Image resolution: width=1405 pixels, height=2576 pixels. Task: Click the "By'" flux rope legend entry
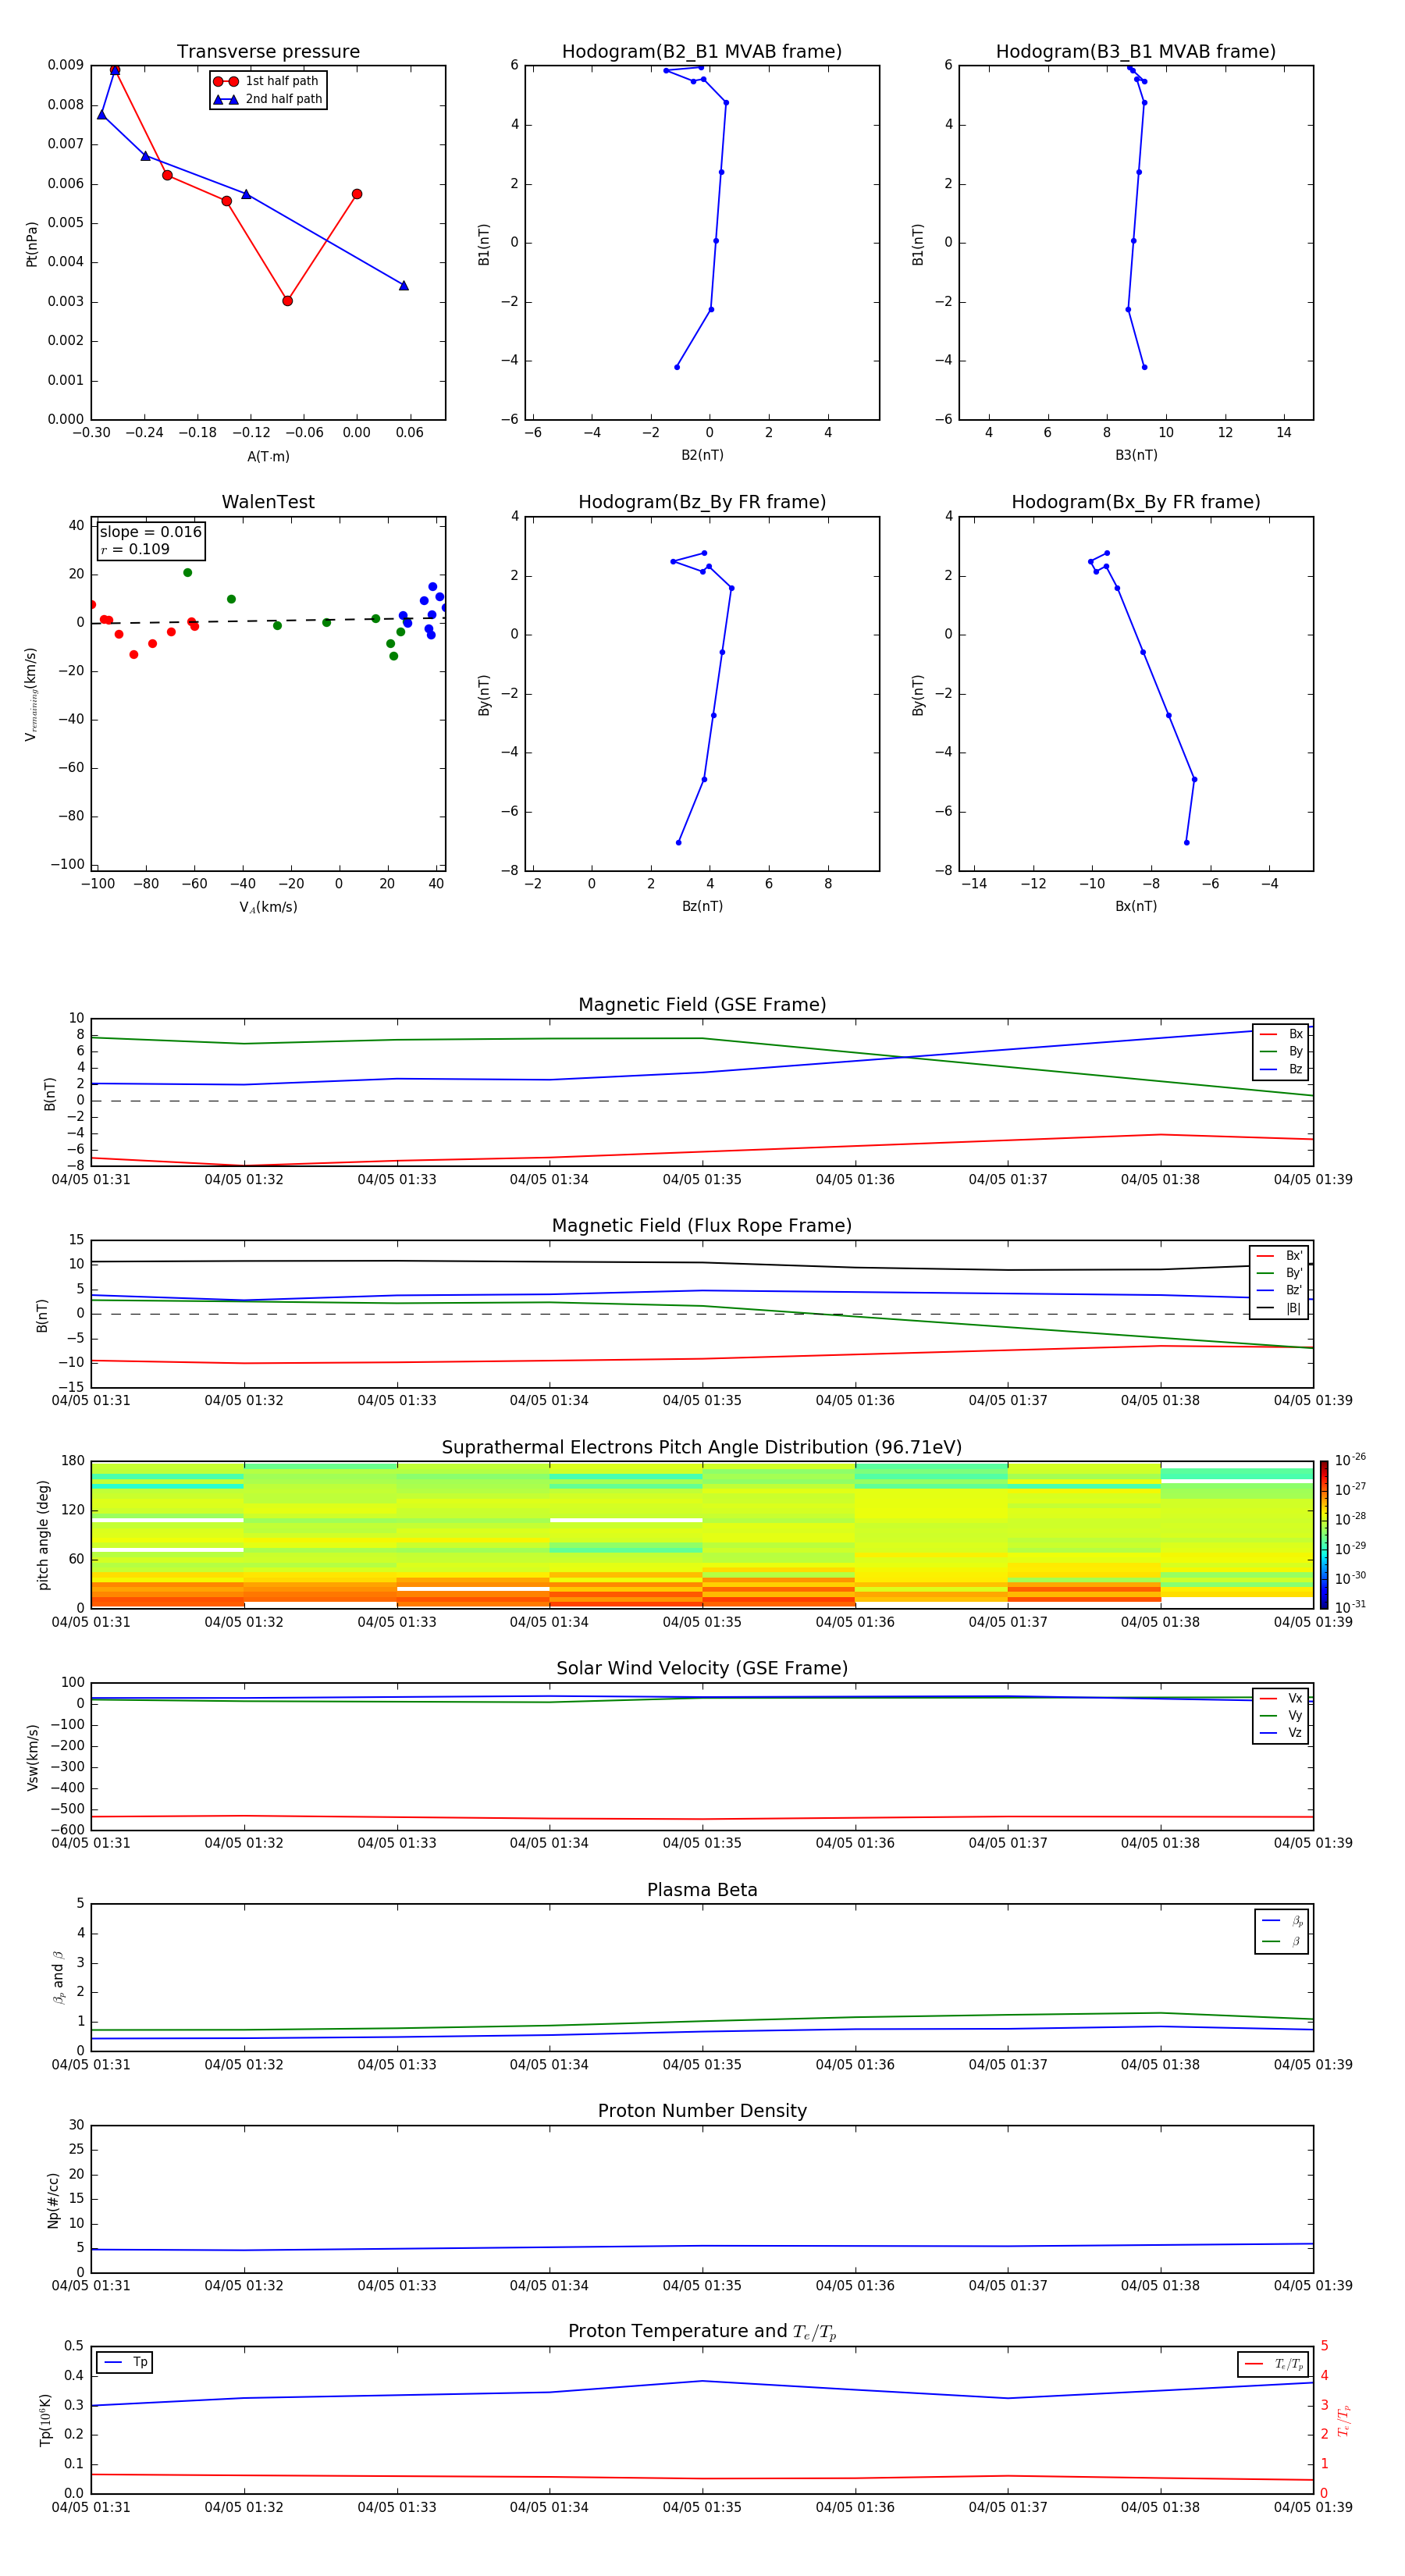click(1279, 1273)
